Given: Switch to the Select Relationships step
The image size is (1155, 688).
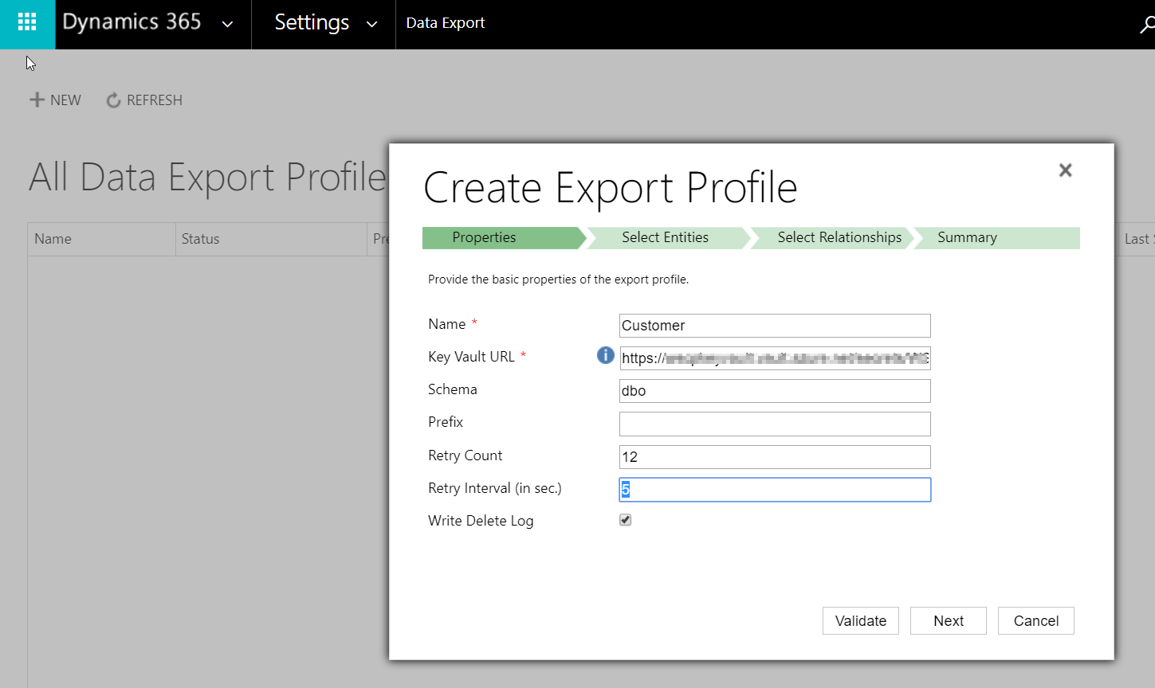Looking at the screenshot, I should (839, 237).
